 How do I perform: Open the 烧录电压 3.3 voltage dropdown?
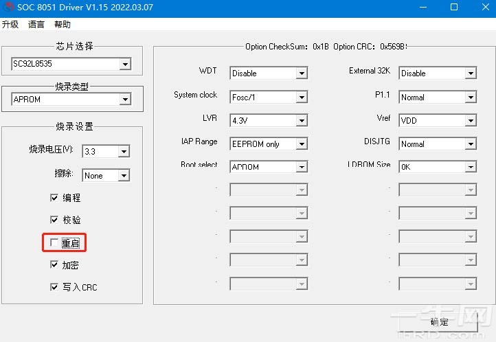tap(123, 151)
